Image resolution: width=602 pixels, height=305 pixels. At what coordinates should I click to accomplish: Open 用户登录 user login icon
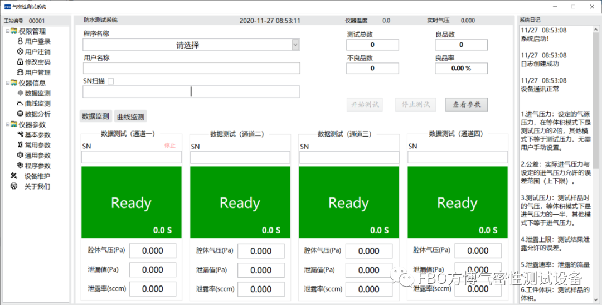click(20, 41)
